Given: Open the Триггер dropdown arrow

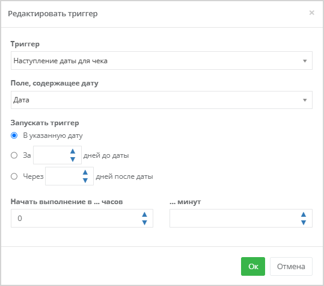Looking at the screenshot, I should tap(305, 61).
